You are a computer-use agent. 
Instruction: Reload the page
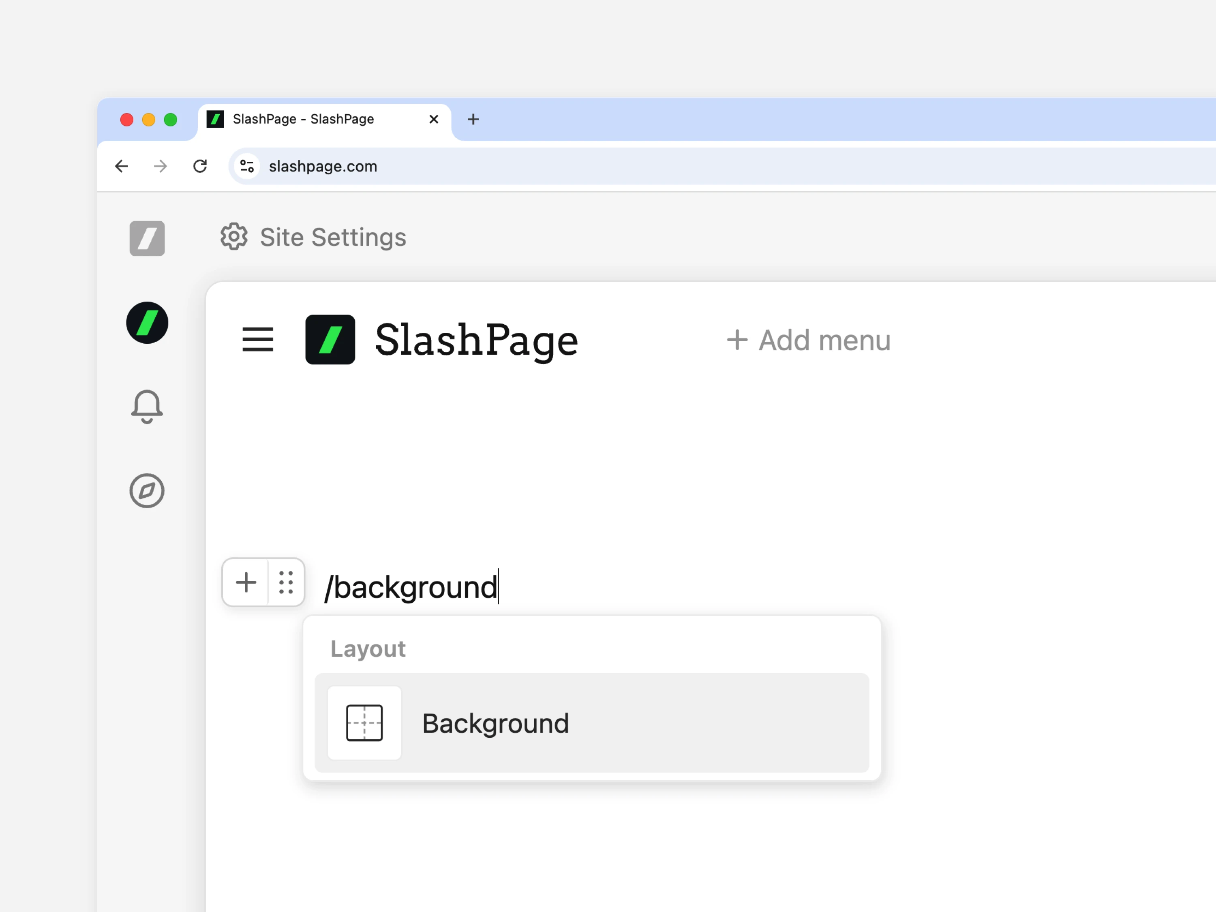tap(200, 166)
